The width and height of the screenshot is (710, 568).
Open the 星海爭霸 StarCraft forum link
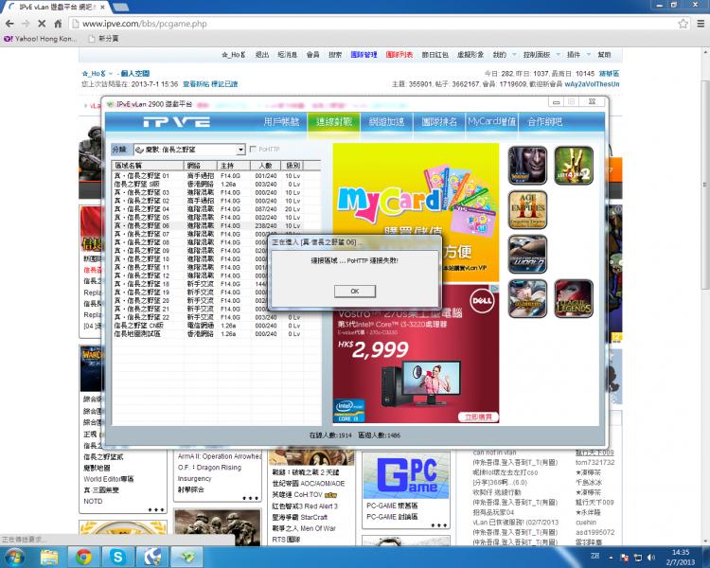(x=299, y=517)
